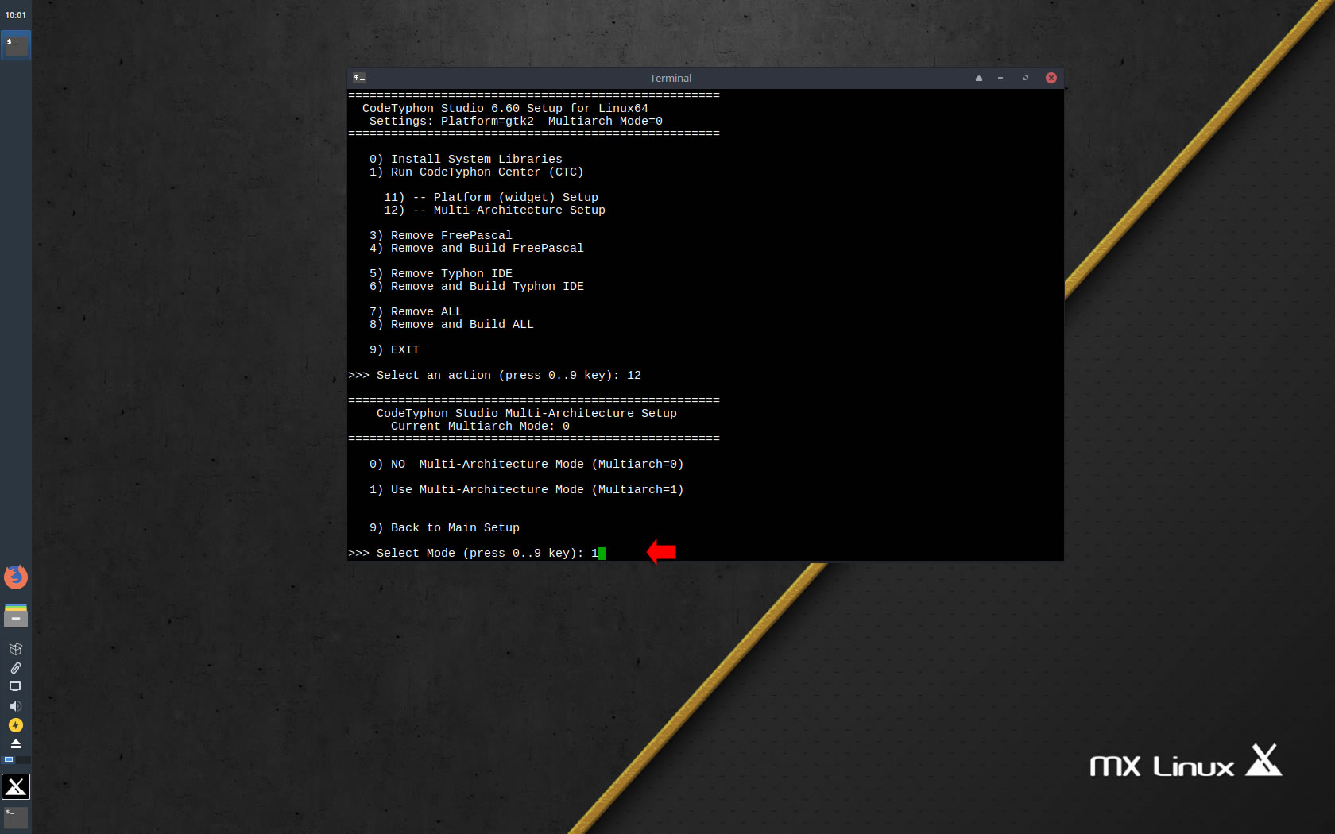Screen dimensions: 1335x834
Task: Launch terminal from bottom panel launcher
Action: point(16,817)
